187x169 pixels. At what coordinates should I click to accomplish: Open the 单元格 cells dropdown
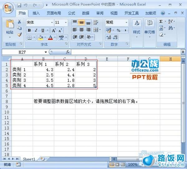point(150,29)
